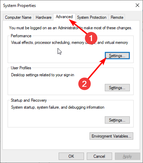Switch to the Remote tab
This screenshot has height=163, width=143.
pos(117,17)
